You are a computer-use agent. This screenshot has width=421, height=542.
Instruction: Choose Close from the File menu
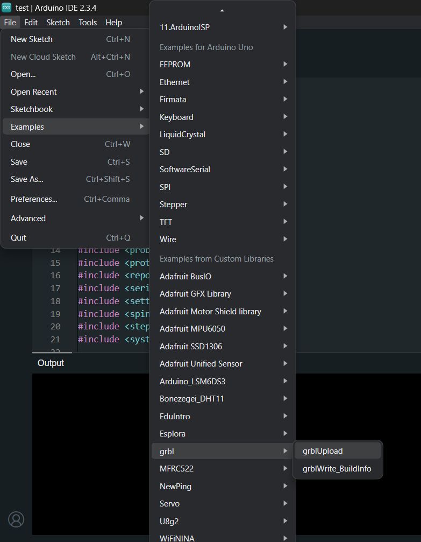[x=76, y=144]
